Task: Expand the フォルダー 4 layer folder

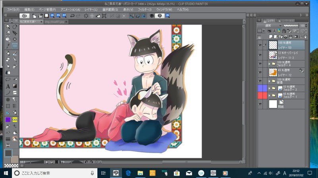Action: pyautogui.click(x=270, y=64)
